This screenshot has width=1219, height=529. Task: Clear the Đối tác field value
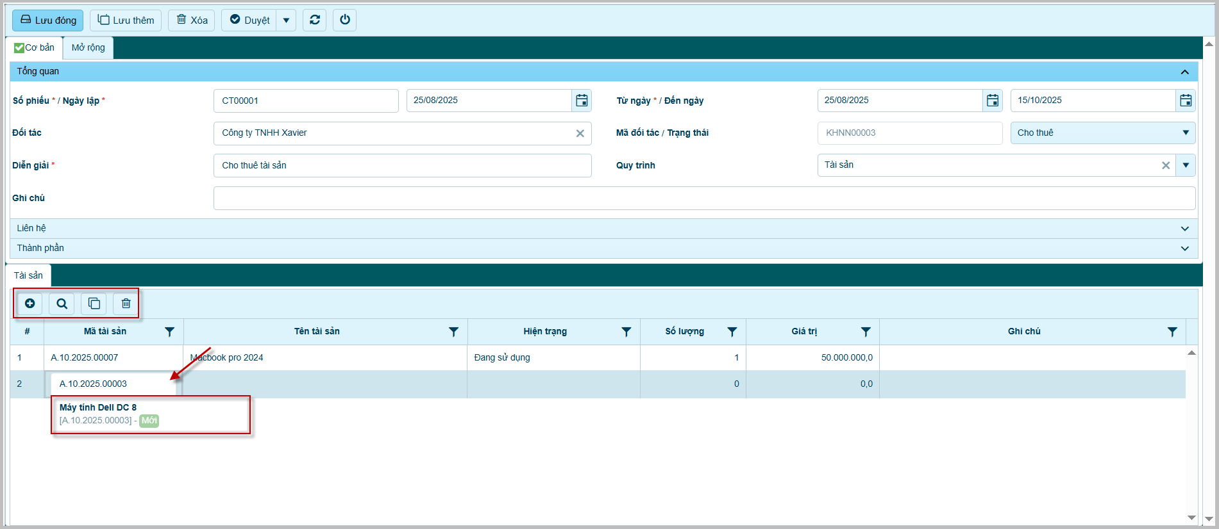(580, 133)
